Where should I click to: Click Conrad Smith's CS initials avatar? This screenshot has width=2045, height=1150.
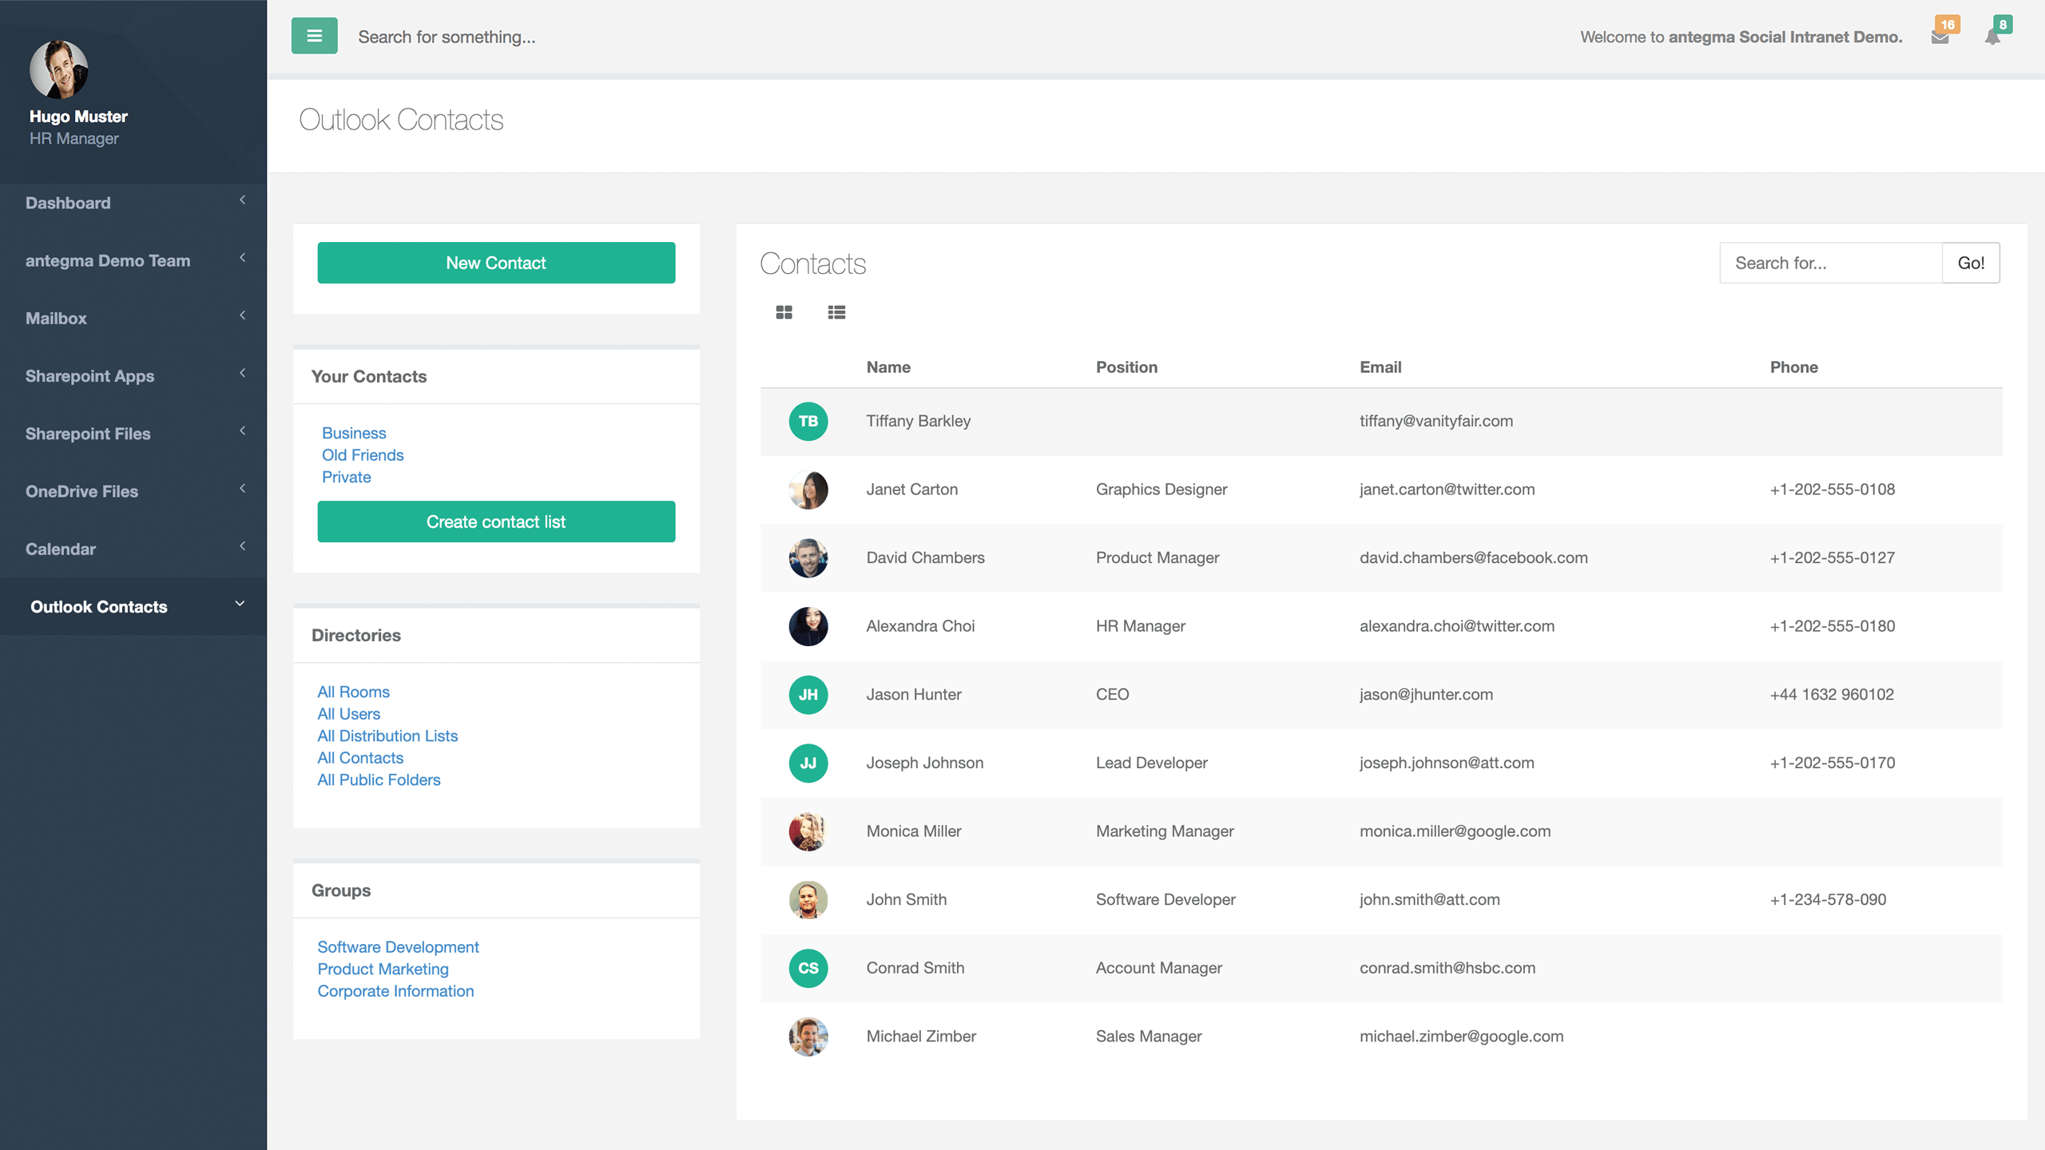pos(808,968)
